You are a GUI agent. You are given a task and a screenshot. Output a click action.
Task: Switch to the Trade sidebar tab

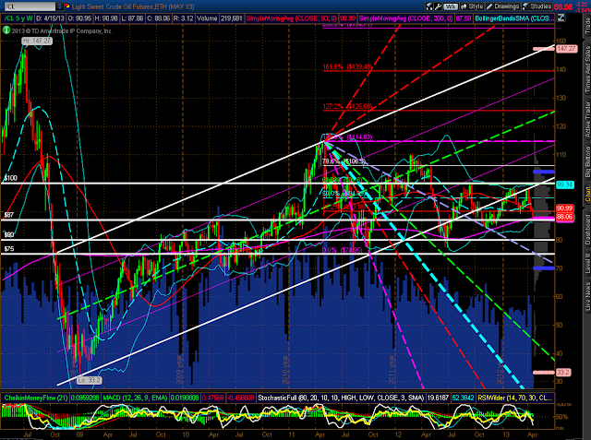[x=587, y=26]
